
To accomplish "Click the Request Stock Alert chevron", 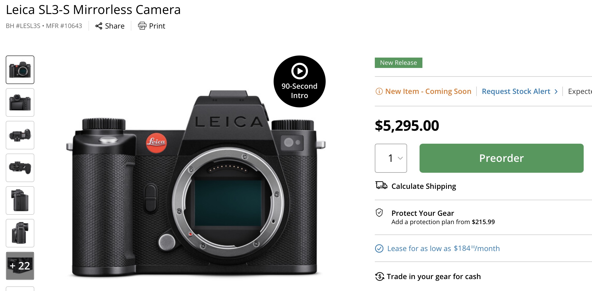I will tap(556, 92).
